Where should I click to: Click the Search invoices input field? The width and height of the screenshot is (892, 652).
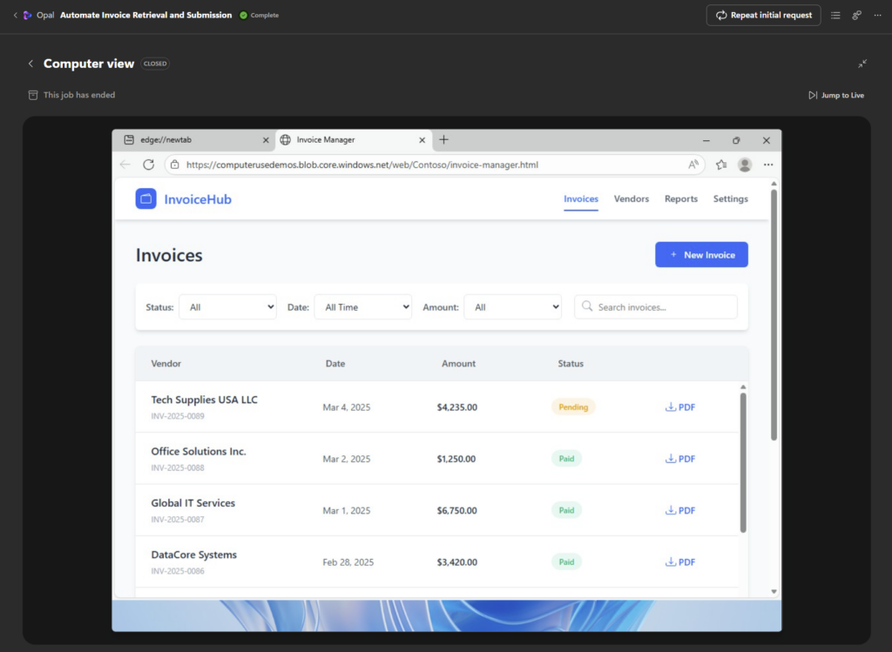662,307
